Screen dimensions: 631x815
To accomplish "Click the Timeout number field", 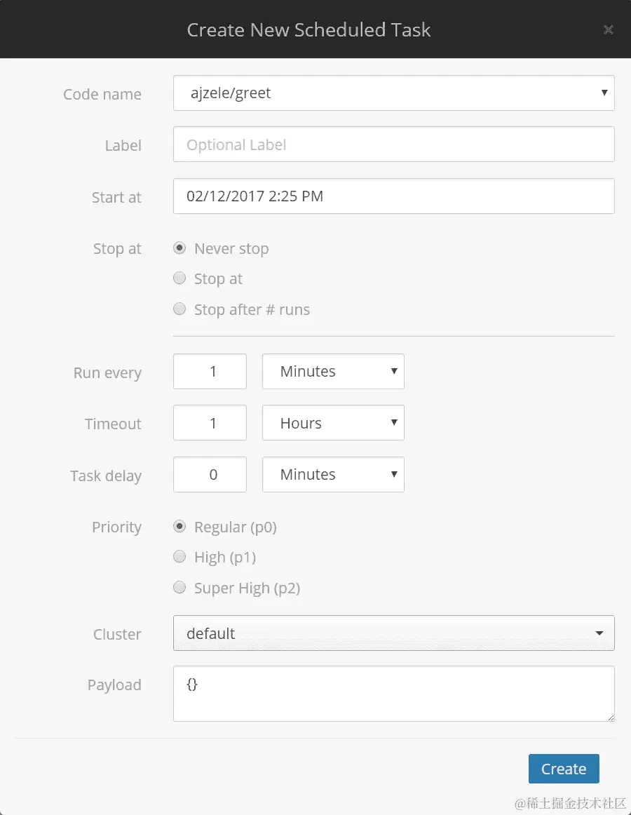I will point(210,423).
